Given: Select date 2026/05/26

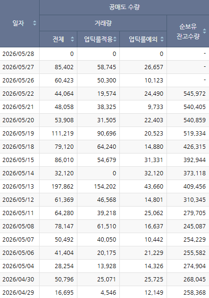Looking at the screenshot, I should [18, 81].
